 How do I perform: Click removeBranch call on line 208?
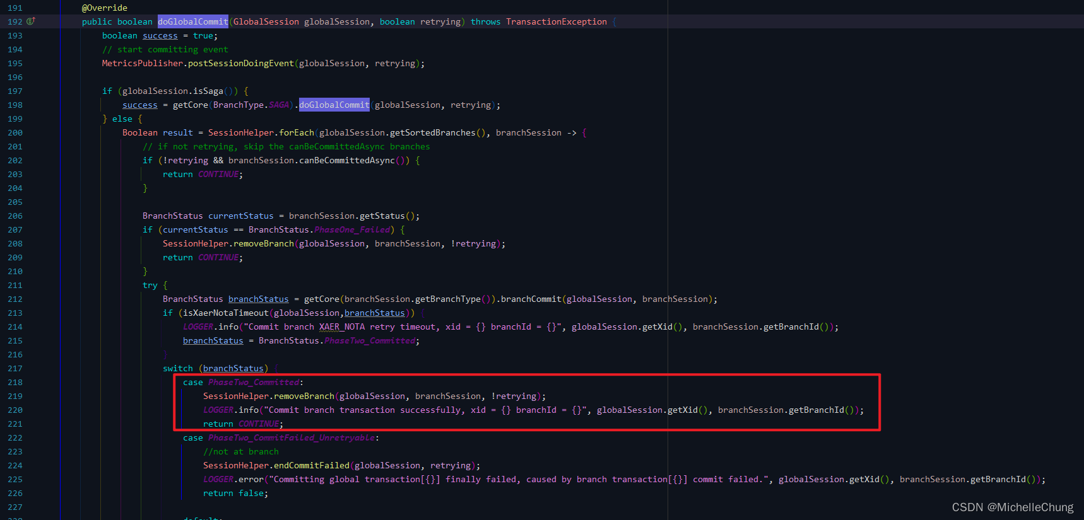click(x=264, y=243)
